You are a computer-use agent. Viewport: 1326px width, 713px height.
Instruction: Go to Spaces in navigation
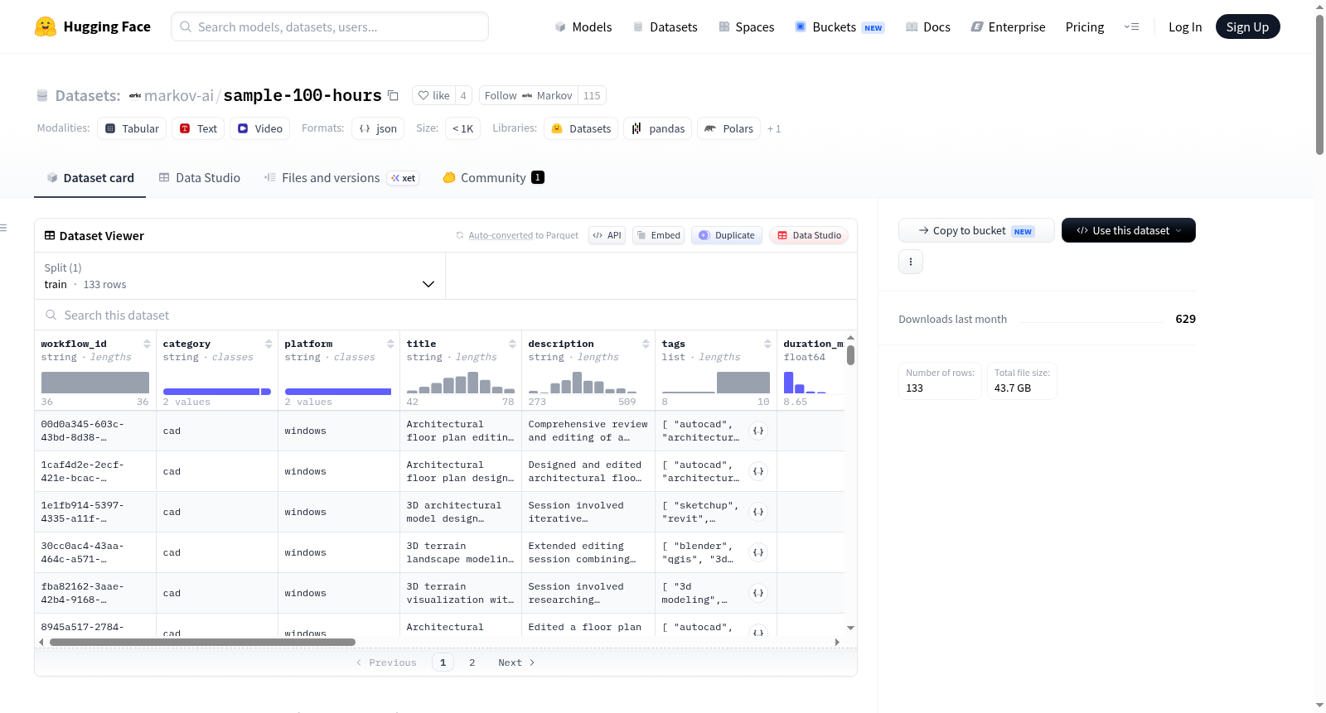(747, 26)
